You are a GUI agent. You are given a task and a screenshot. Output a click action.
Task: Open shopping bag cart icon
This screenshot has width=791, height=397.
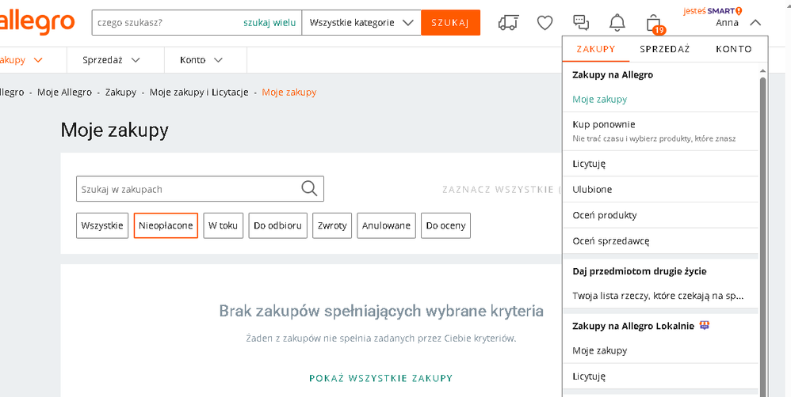click(x=654, y=23)
